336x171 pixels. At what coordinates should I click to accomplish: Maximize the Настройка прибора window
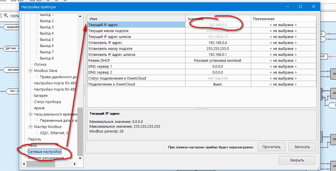coord(300,7)
